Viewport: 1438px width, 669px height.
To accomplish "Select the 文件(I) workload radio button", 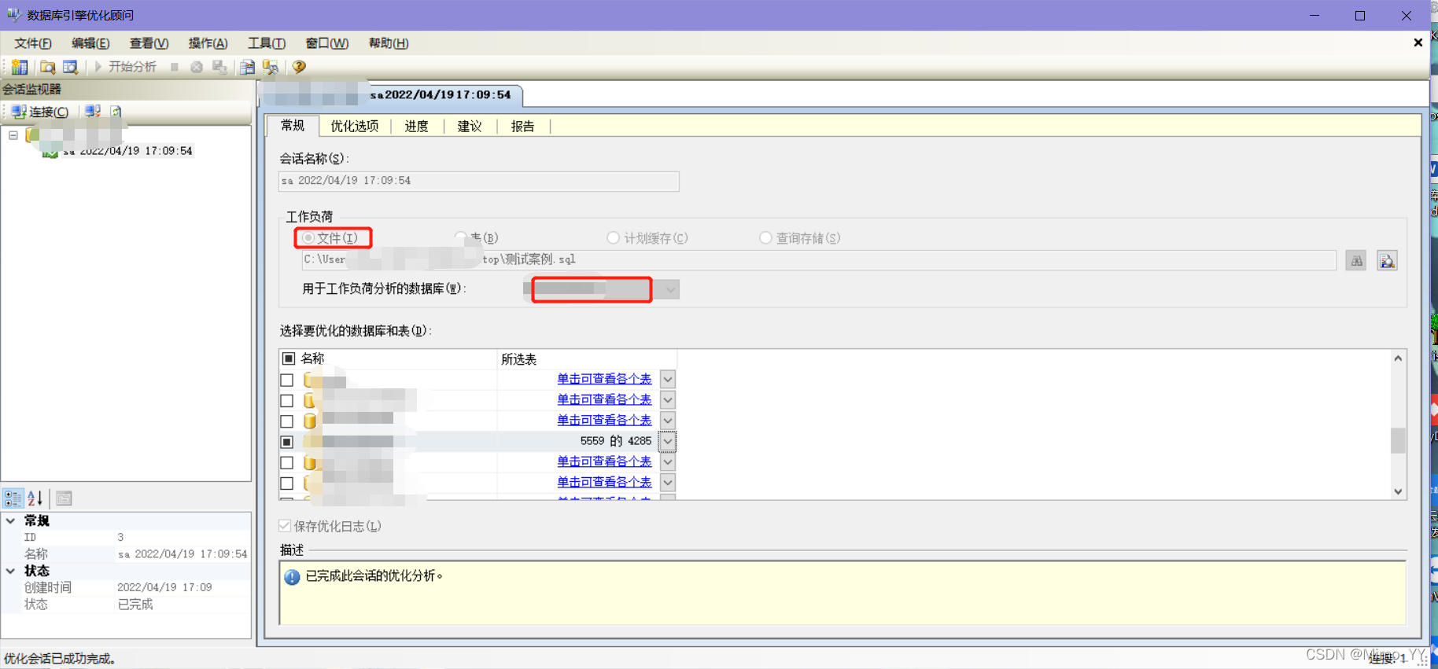I will point(308,237).
